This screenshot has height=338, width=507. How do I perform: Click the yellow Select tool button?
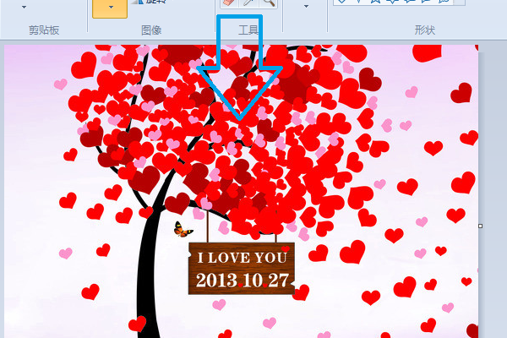click(x=109, y=8)
